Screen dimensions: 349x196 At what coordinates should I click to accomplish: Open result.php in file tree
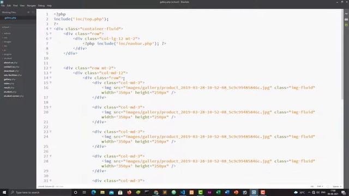coord(9,88)
